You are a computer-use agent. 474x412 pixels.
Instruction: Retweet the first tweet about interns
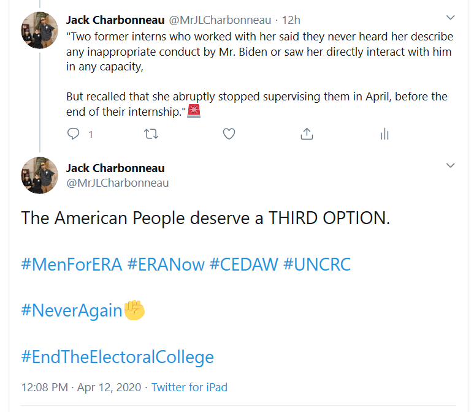(x=151, y=133)
